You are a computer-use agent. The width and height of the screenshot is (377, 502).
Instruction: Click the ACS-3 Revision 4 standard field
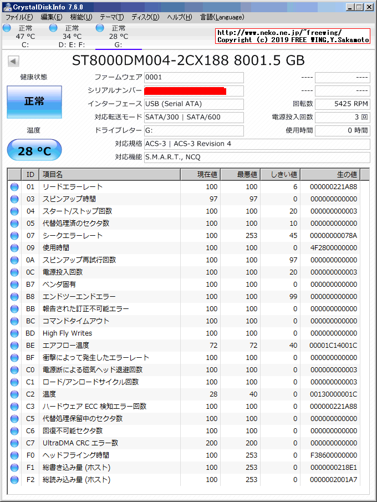(x=257, y=144)
